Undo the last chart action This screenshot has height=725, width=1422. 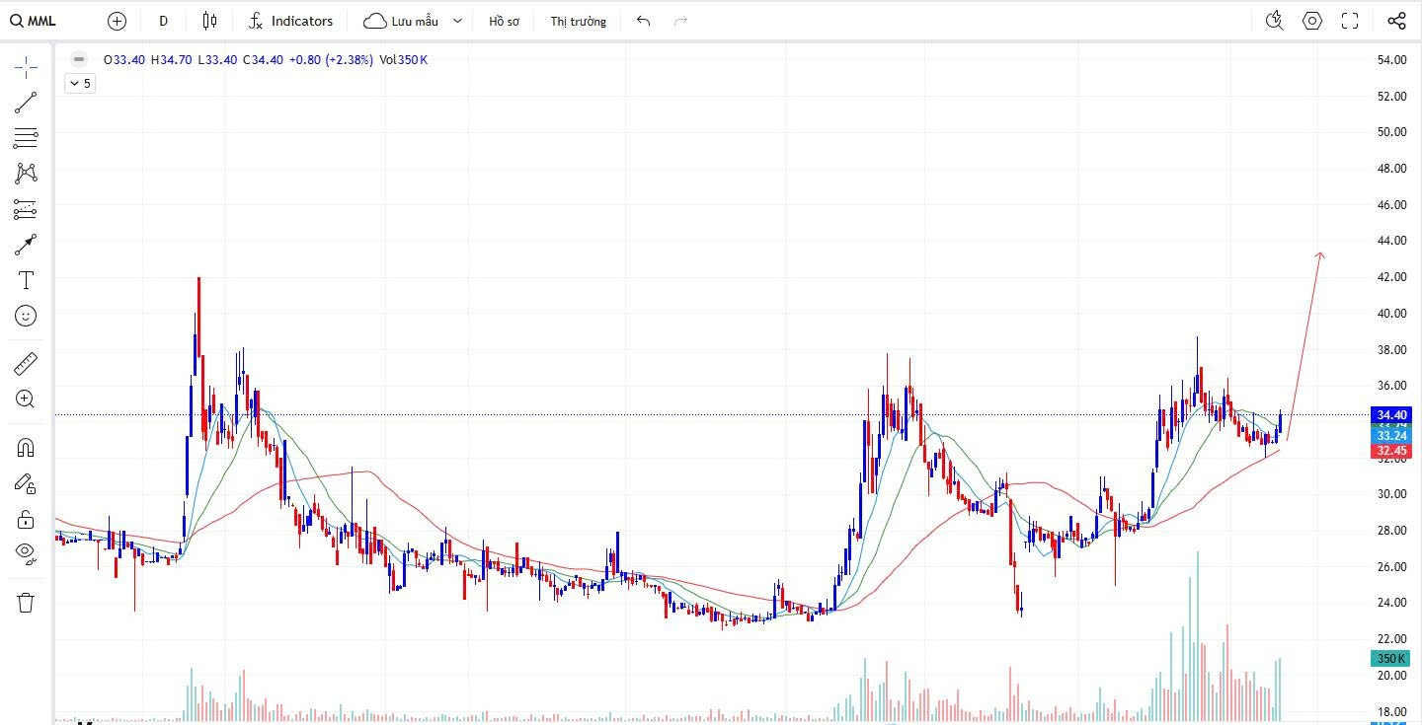pyautogui.click(x=644, y=21)
